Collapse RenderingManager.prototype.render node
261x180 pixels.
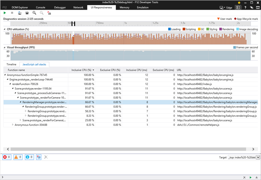(x=20, y=102)
